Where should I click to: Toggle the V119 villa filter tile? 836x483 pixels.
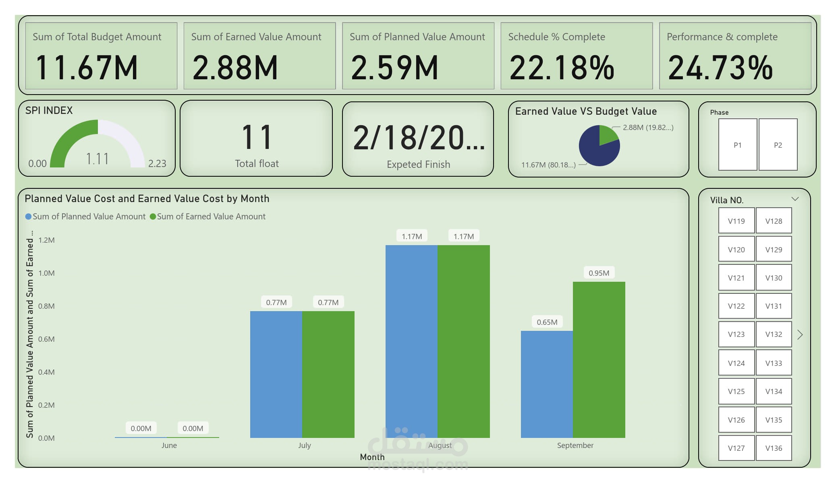736,221
